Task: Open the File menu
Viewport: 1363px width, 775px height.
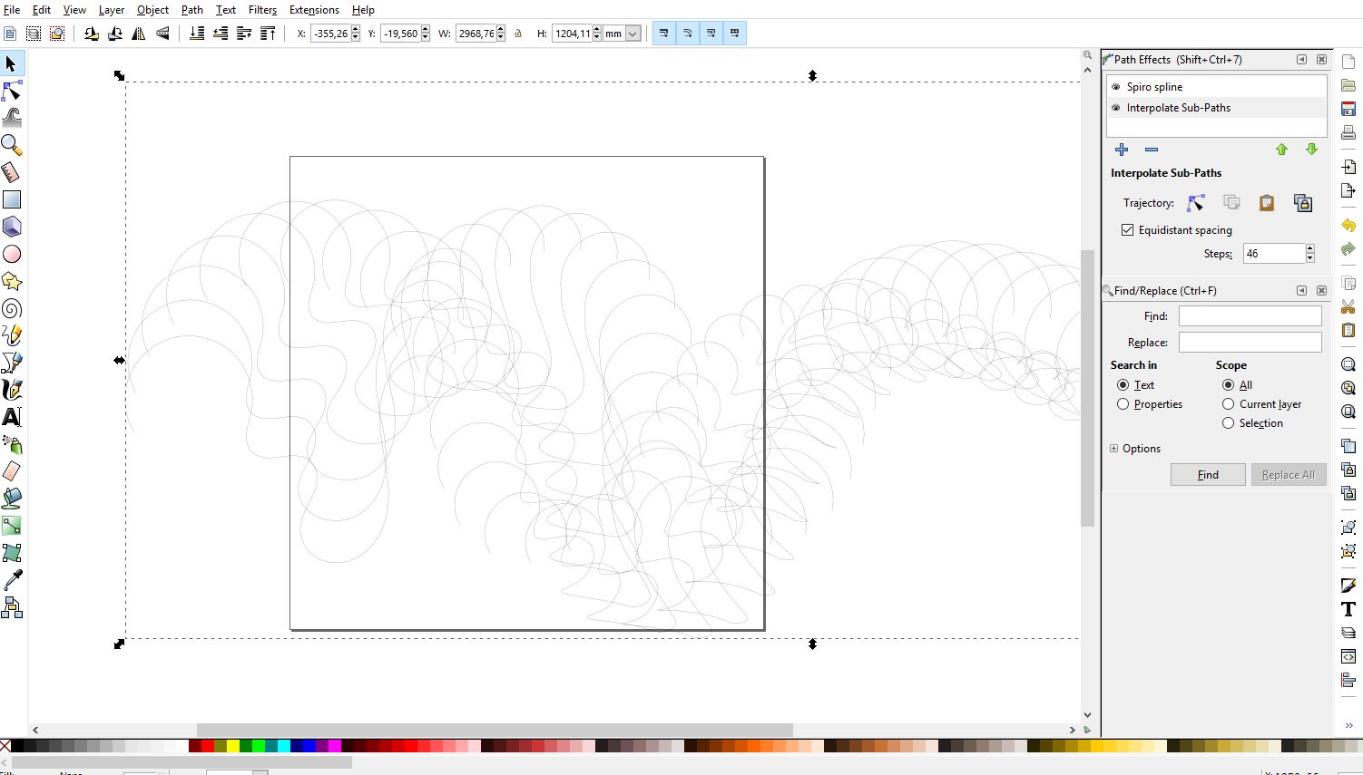Action: pyautogui.click(x=12, y=10)
